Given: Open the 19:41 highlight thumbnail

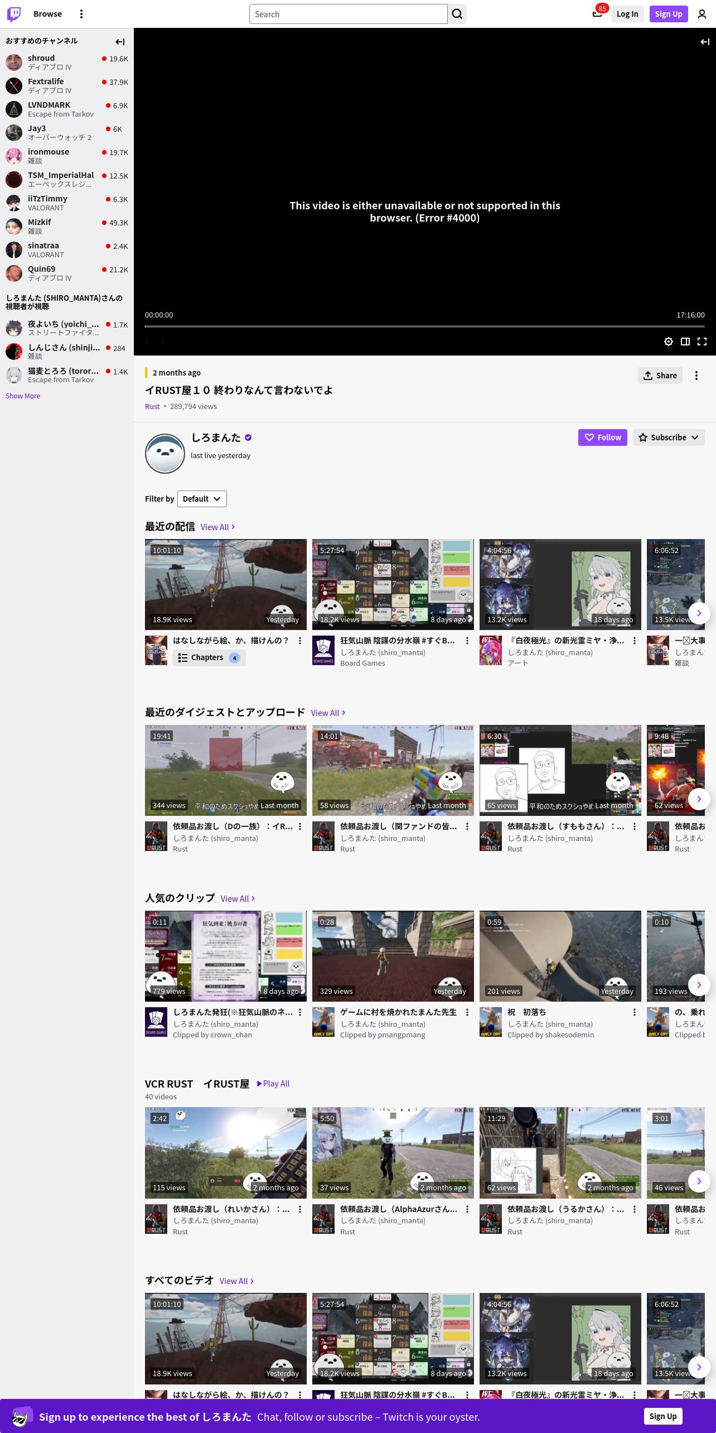Looking at the screenshot, I should [x=226, y=770].
